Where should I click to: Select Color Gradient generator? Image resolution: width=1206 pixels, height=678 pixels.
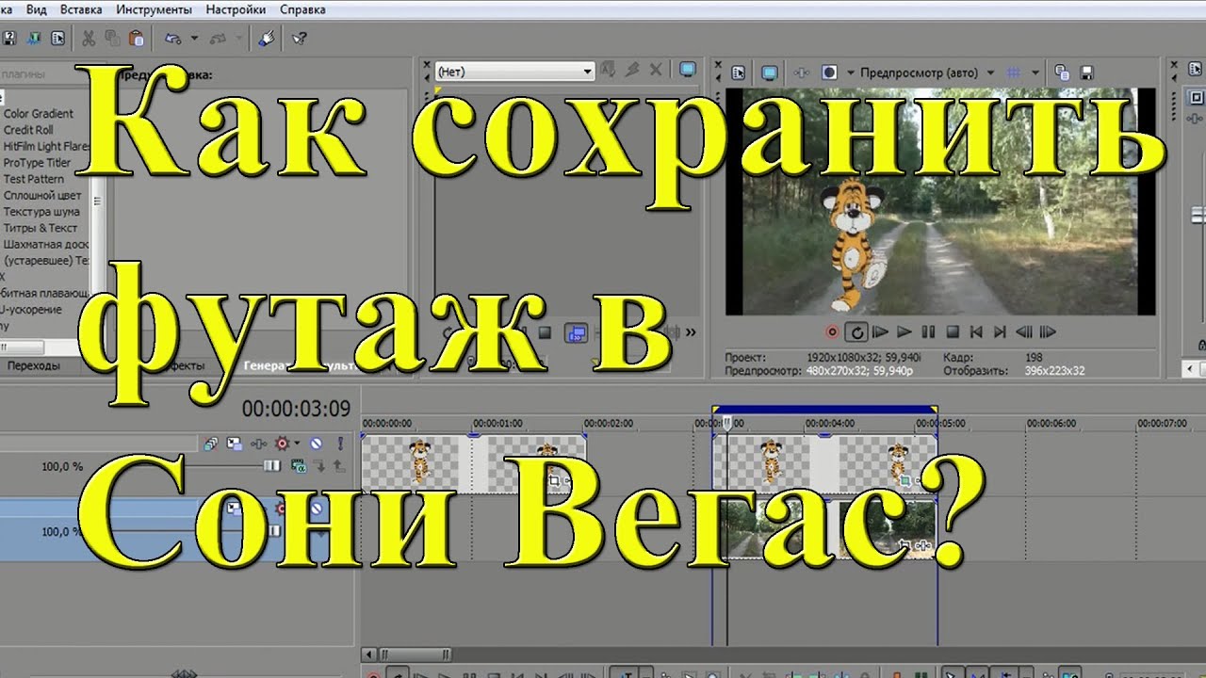coord(38,114)
